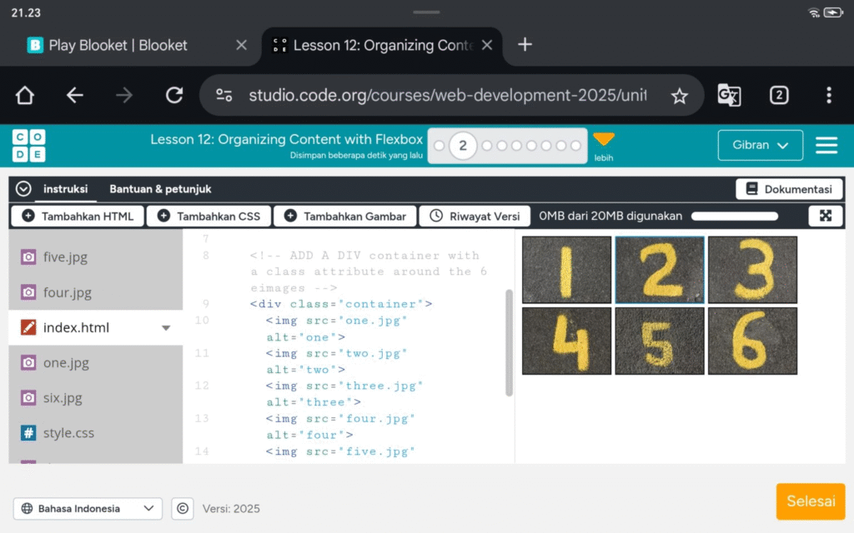Click the Google Translate icon
The height and width of the screenshot is (533, 854).
coord(729,96)
